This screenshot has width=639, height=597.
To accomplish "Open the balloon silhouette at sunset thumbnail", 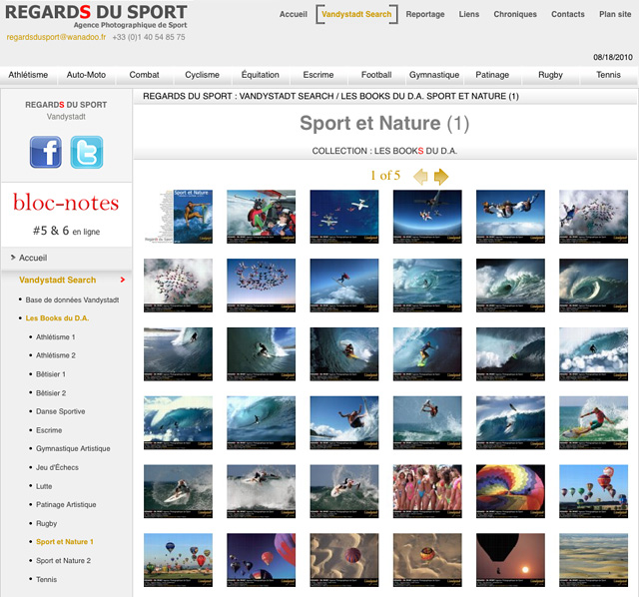I will coord(510,560).
